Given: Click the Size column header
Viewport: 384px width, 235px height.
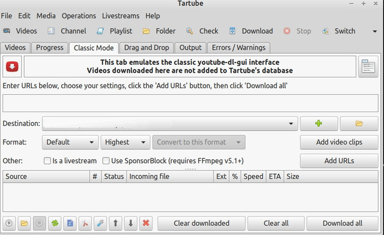Looking at the screenshot, I should click(331, 176).
